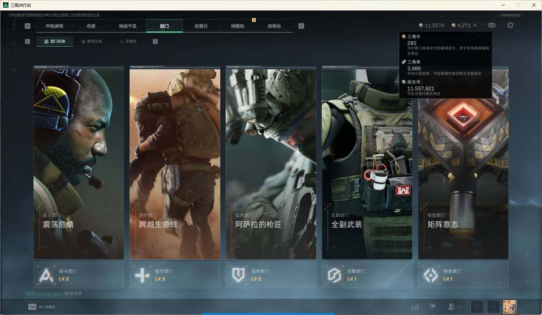Viewport: 542px width, 315px height.
Task: Switch to 赛季任务 sub-tab
Action: [91, 41]
